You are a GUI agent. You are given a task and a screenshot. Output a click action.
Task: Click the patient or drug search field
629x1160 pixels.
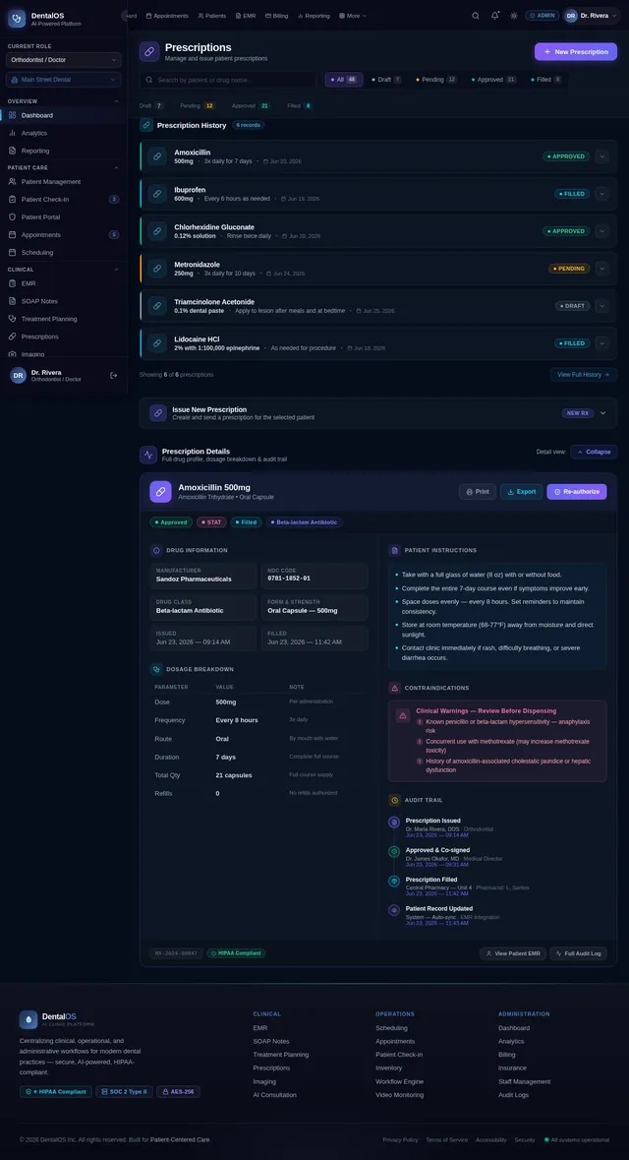click(x=228, y=80)
